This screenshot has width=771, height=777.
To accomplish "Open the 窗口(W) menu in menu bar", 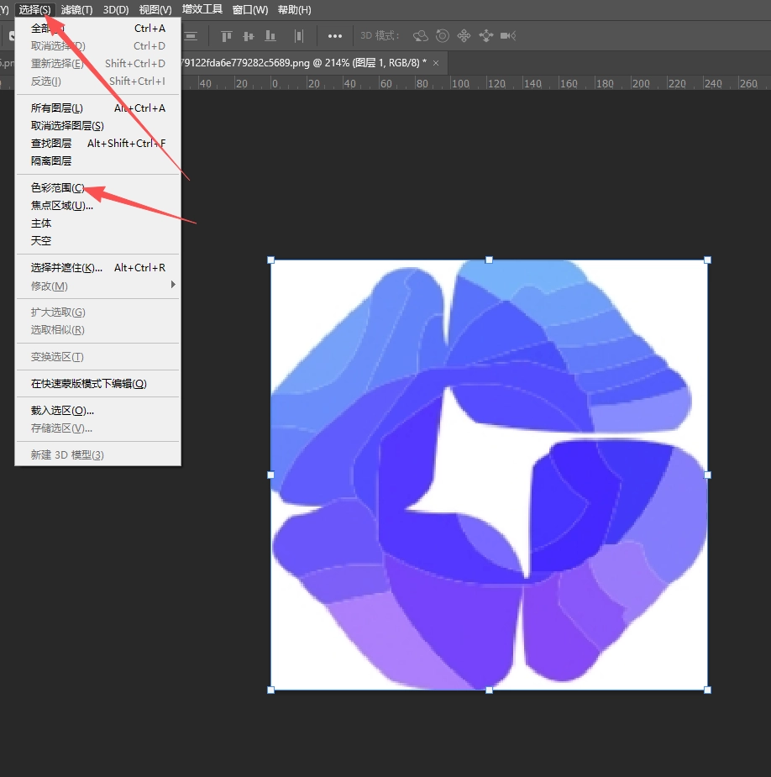I will [250, 10].
